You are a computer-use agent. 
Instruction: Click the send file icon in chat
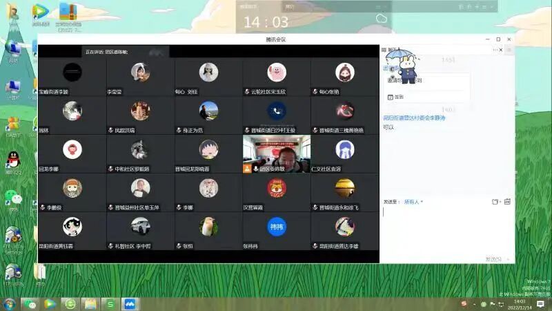495,202
